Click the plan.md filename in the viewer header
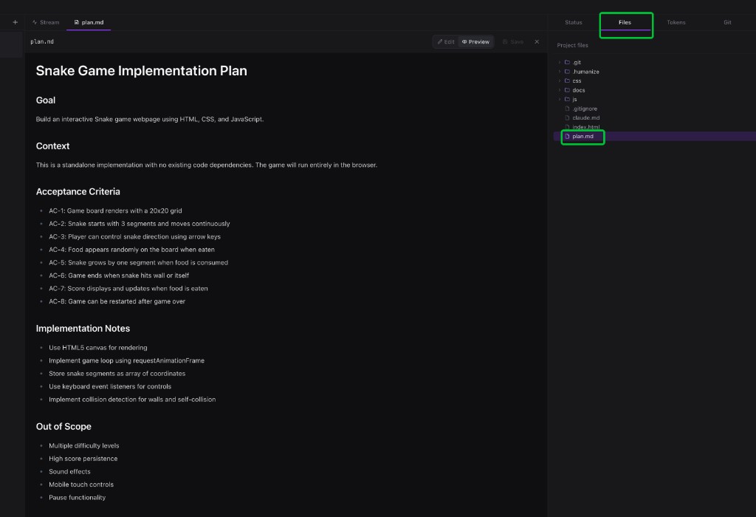The width and height of the screenshot is (756, 517). pyautogui.click(x=42, y=42)
